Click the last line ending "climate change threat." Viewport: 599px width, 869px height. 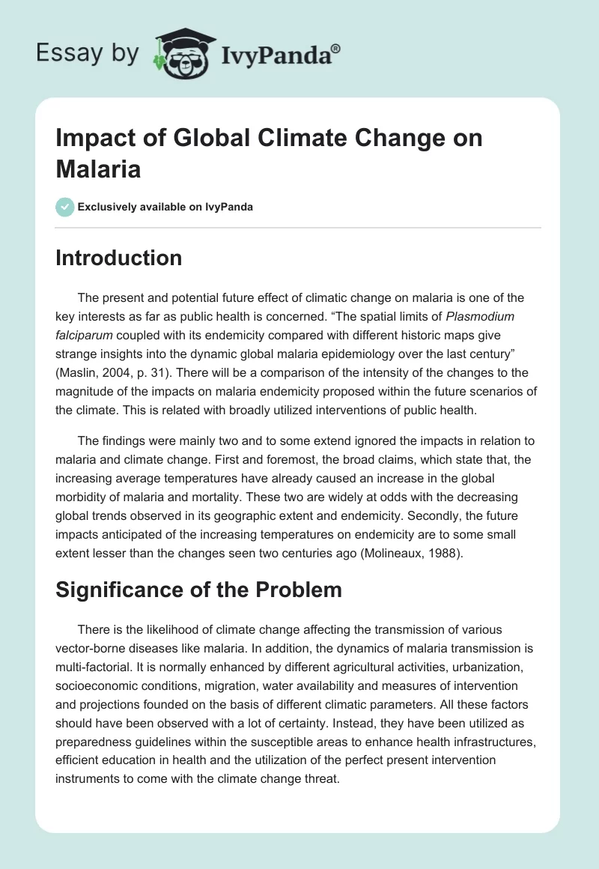pyautogui.click(x=198, y=778)
